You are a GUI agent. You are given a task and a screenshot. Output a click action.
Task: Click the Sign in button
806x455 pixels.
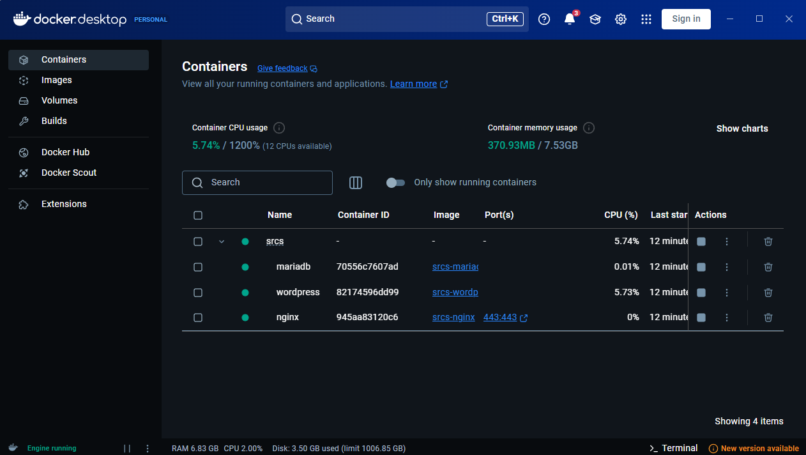[x=686, y=19]
